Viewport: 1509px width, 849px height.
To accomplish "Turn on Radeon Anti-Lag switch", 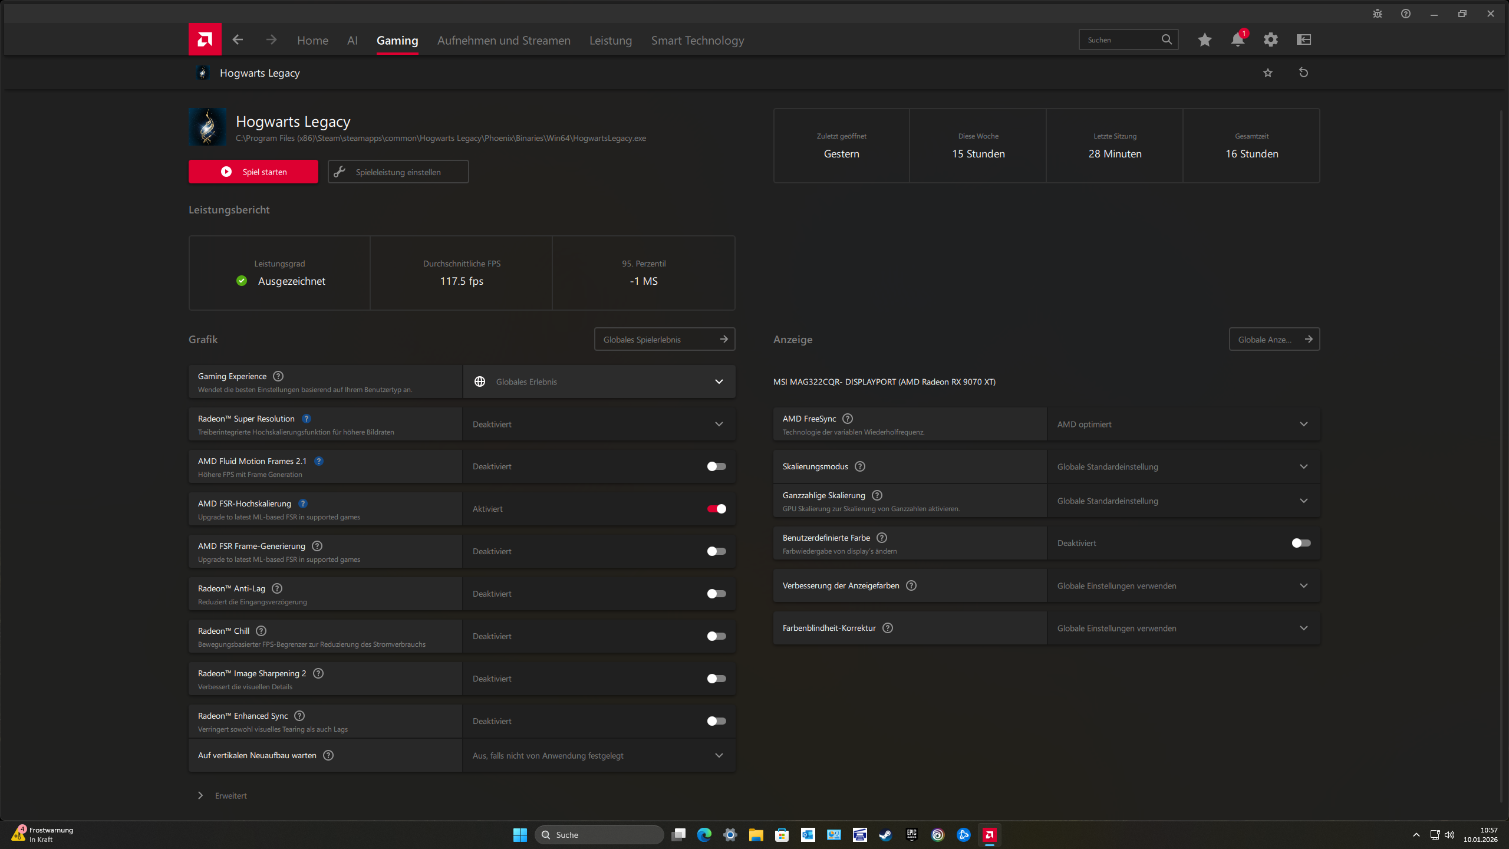I will pyautogui.click(x=716, y=594).
